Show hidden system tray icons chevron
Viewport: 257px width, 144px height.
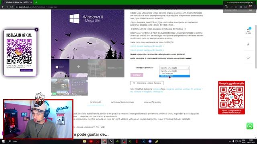(x=230, y=141)
